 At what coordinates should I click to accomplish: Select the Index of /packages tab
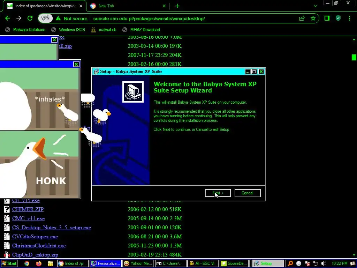click(45, 6)
